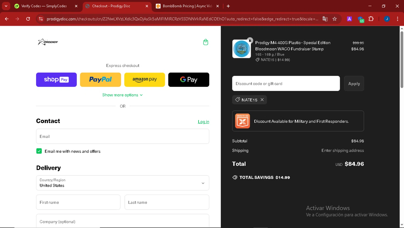This screenshot has height=228, width=404.
Task: Click the address bar URL
Action: point(182,19)
